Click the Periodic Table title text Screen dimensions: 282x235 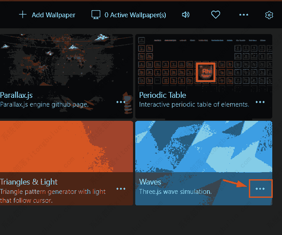[x=163, y=95]
